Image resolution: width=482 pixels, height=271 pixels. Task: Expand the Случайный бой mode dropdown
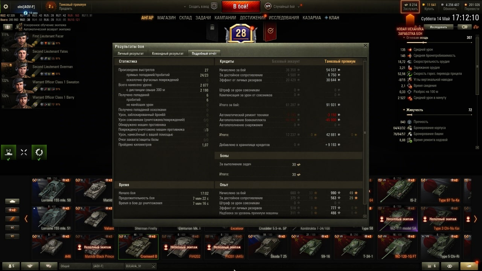click(x=299, y=6)
